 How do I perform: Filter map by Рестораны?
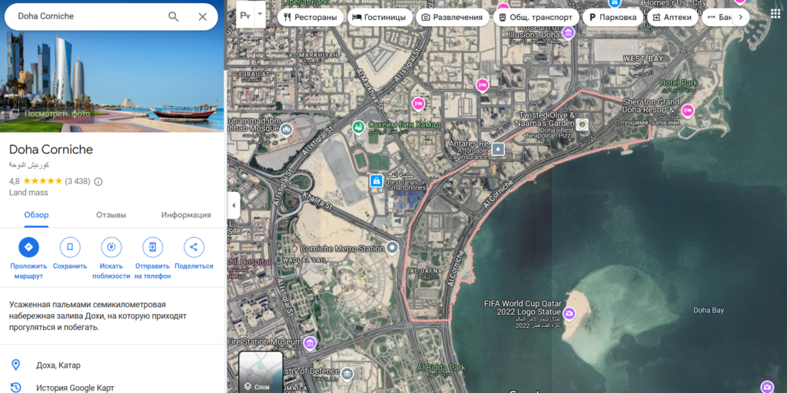[x=310, y=17]
